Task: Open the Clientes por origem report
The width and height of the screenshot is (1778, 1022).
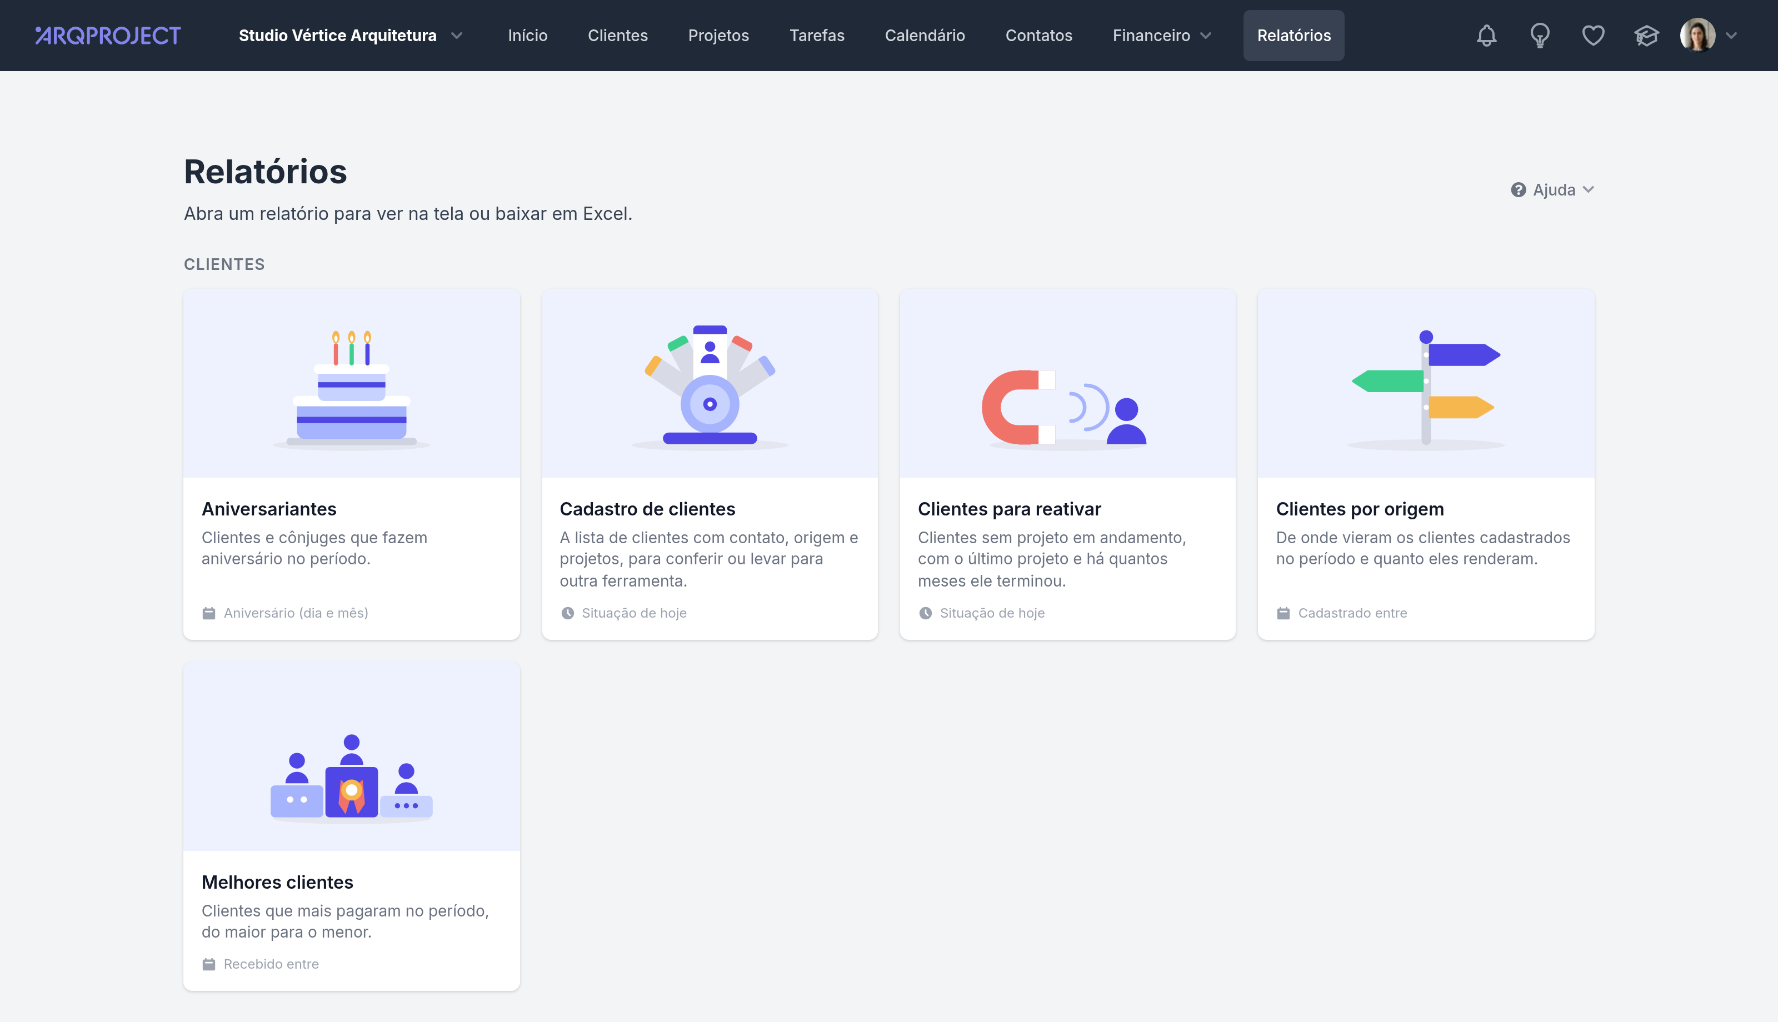Action: tap(1426, 464)
